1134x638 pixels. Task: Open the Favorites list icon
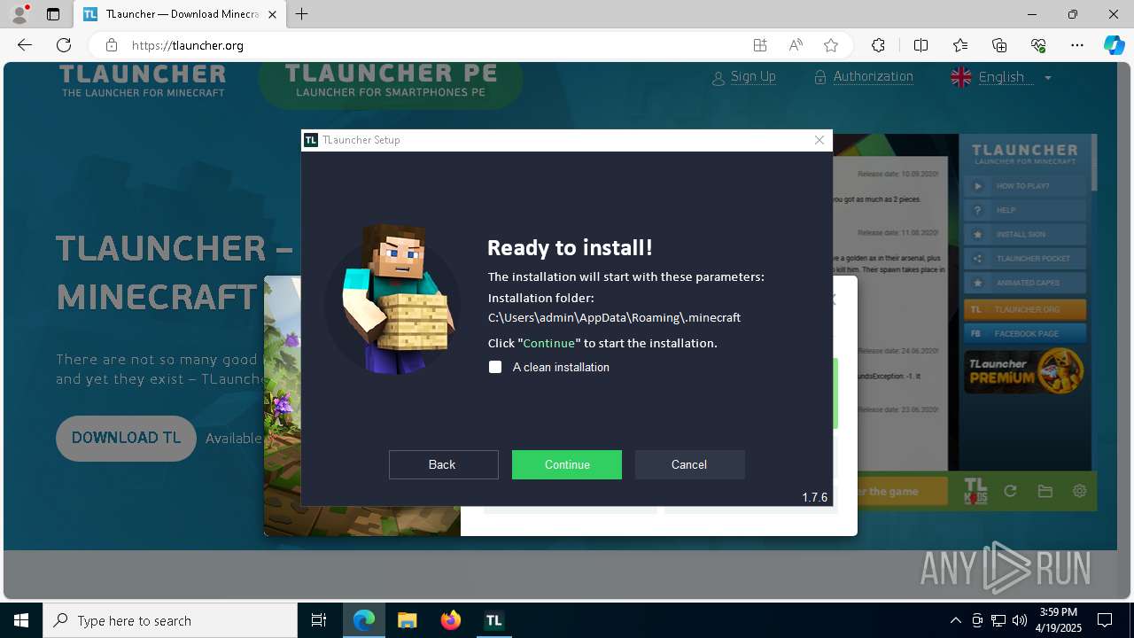click(960, 45)
